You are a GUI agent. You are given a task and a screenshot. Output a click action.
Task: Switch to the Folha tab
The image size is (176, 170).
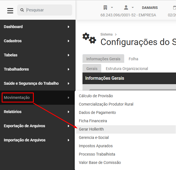(x=133, y=59)
